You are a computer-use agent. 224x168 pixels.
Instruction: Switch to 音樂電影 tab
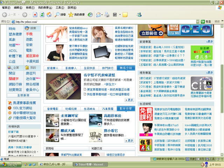coord(53,109)
